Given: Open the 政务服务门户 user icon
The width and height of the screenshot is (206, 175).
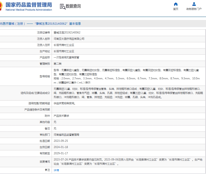Looking at the screenshot, I should pos(194,4).
